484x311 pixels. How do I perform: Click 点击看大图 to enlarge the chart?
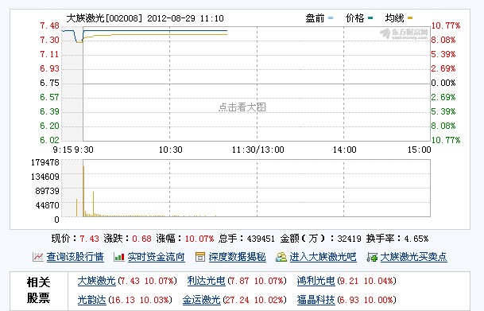pos(242,107)
